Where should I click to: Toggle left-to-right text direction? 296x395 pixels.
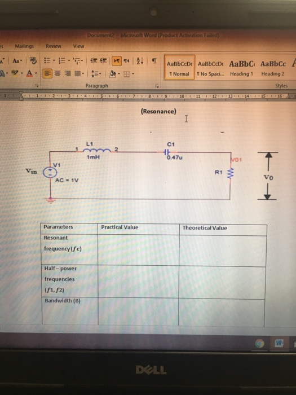[x=117, y=61]
